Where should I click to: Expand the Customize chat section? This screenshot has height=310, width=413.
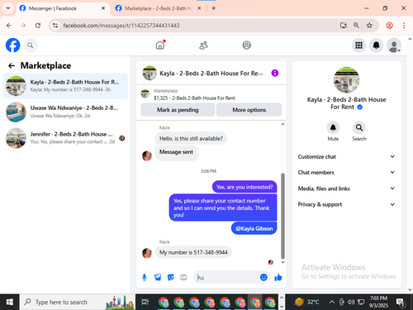coord(346,156)
